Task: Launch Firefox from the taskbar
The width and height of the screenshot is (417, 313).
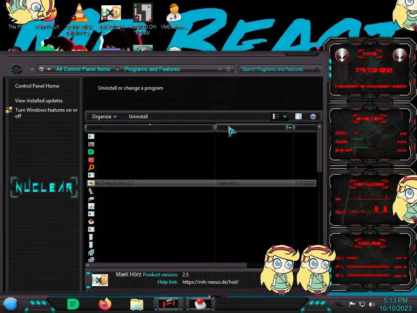Action: pyautogui.click(x=105, y=304)
